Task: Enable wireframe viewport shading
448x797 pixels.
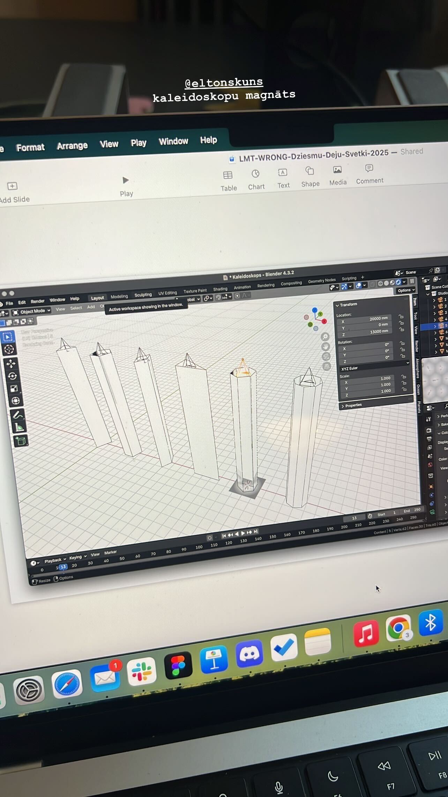Action: 380,283
